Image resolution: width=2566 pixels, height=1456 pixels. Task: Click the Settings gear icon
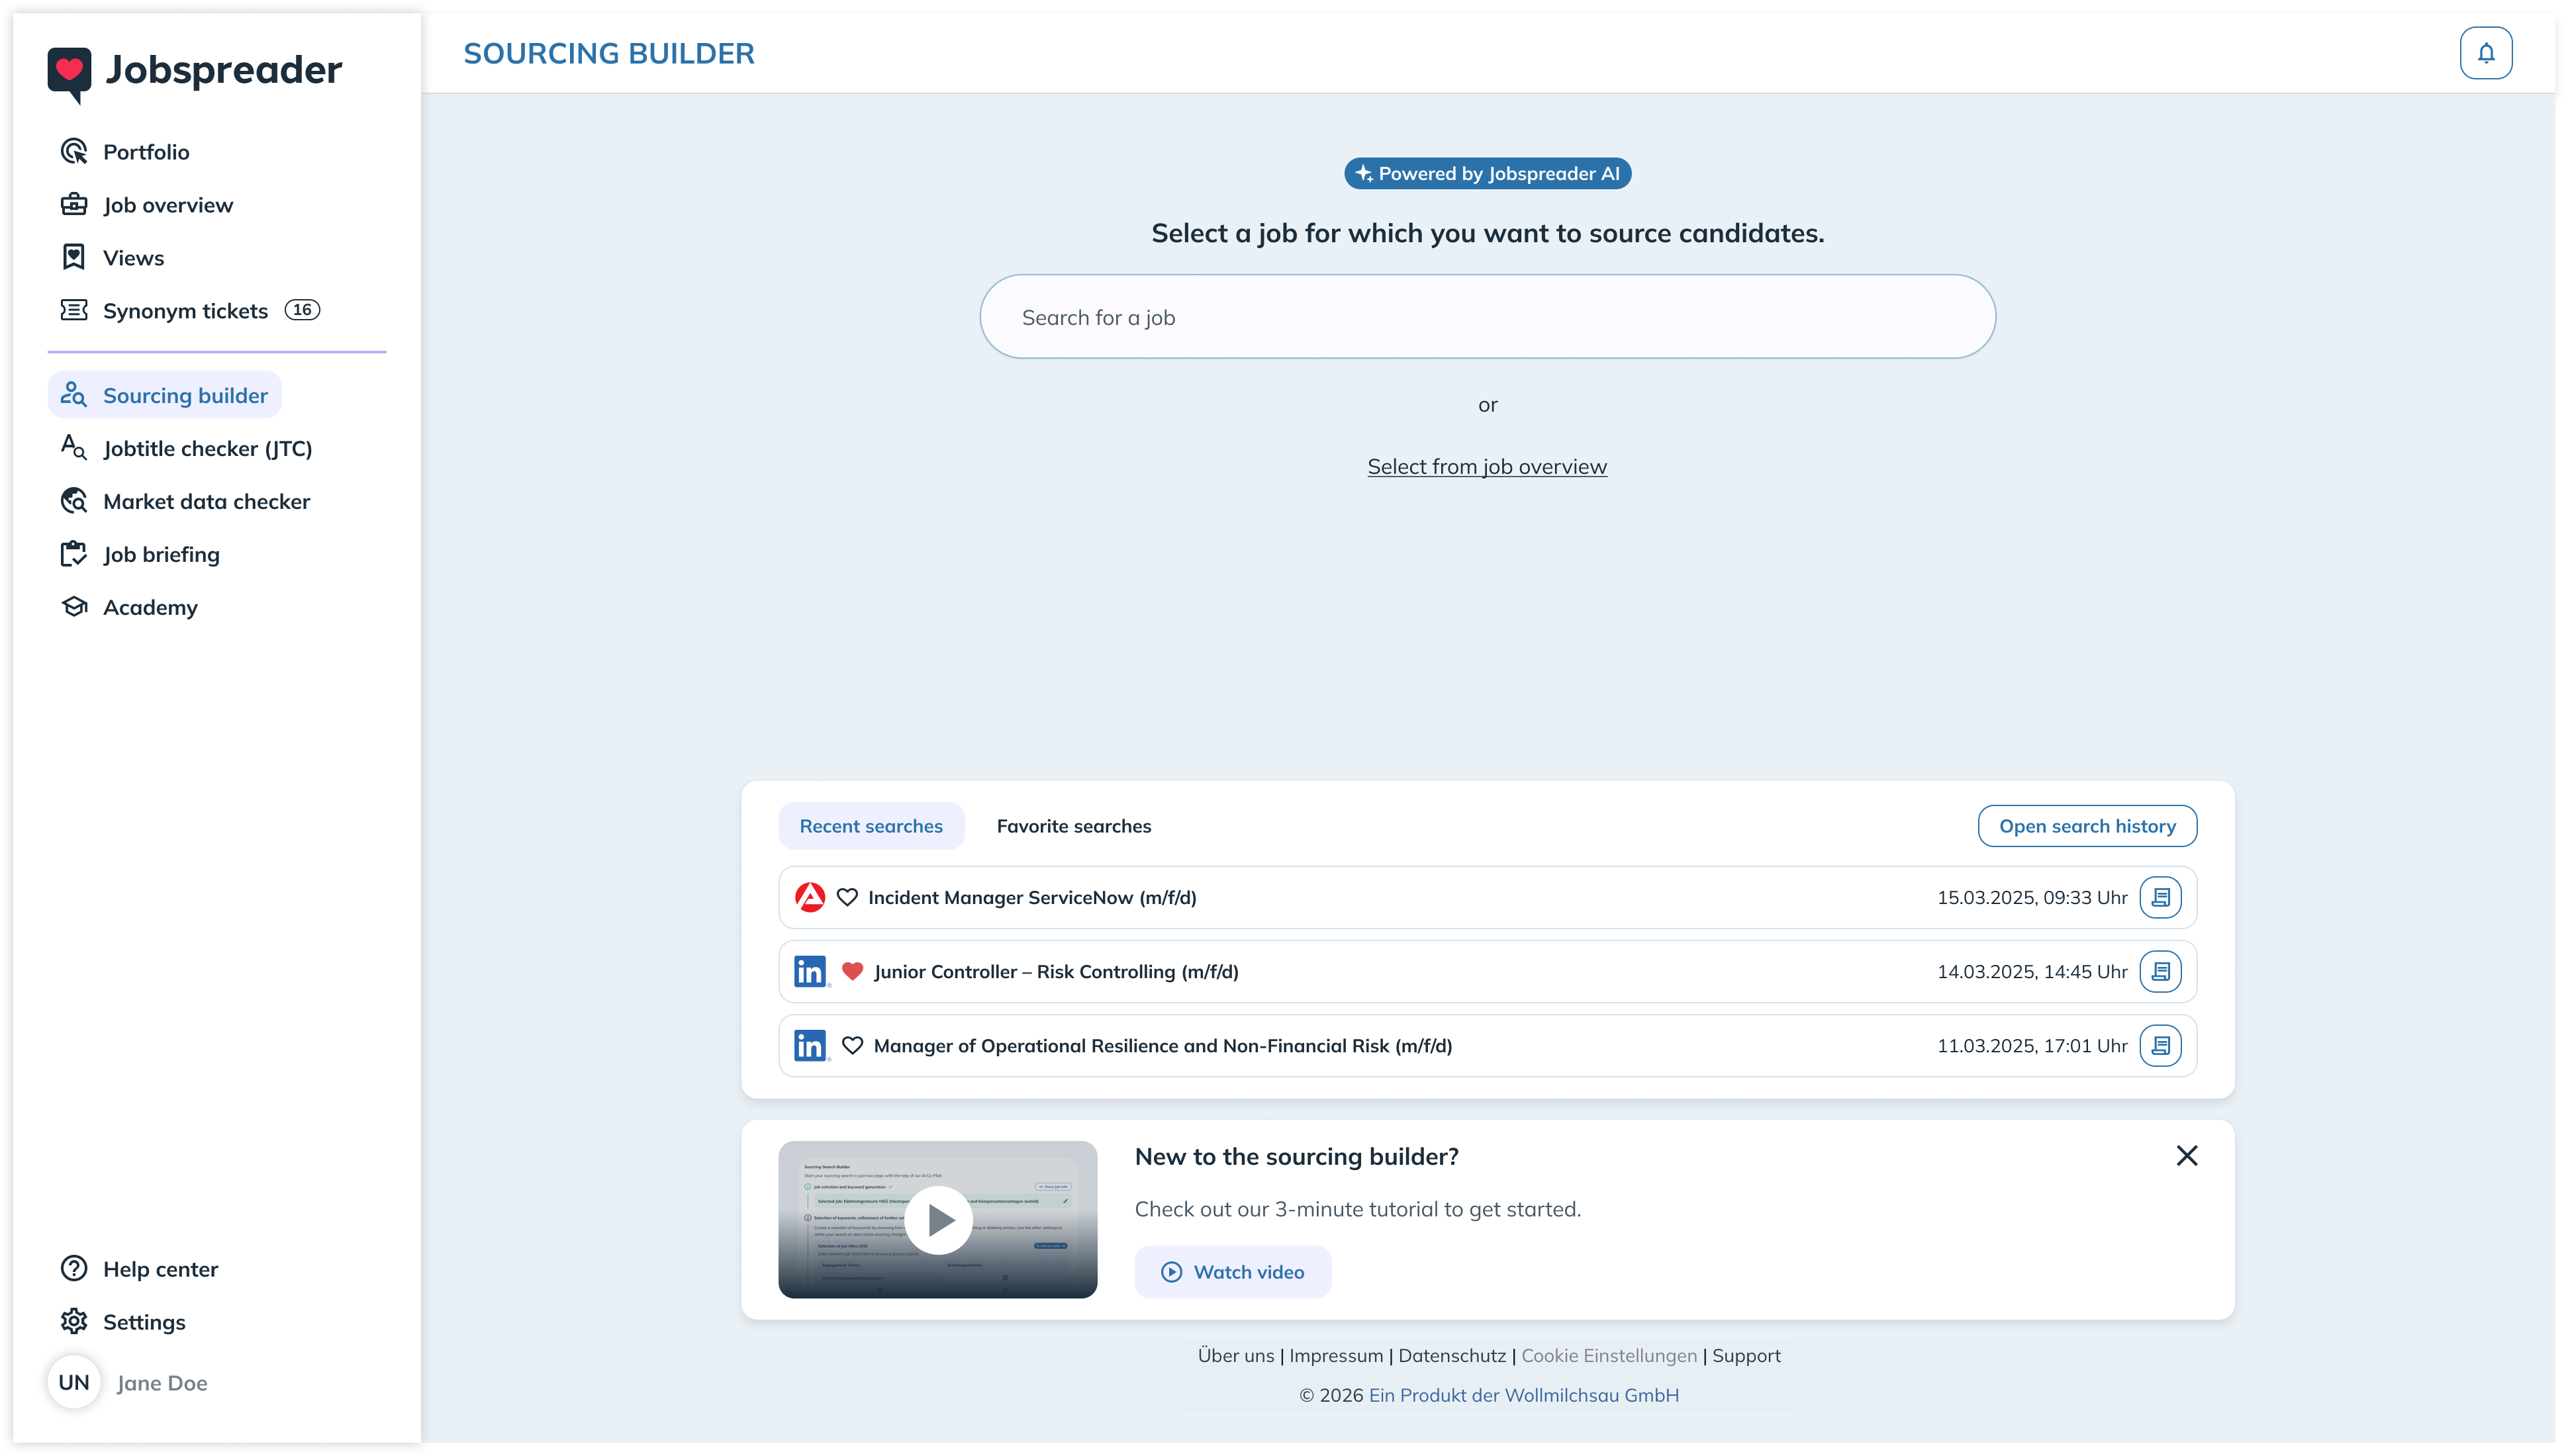click(74, 1321)
